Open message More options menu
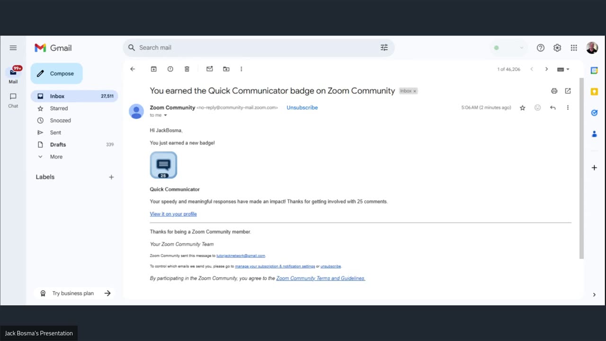The height and width of the screenshot is (341, 606). [568, 108]
